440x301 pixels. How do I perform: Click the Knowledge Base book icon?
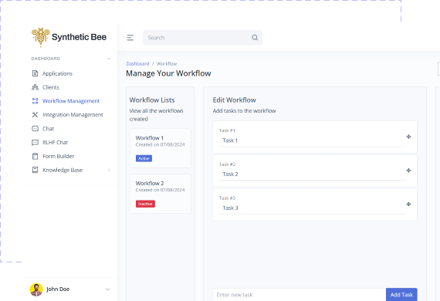point(35,170)
